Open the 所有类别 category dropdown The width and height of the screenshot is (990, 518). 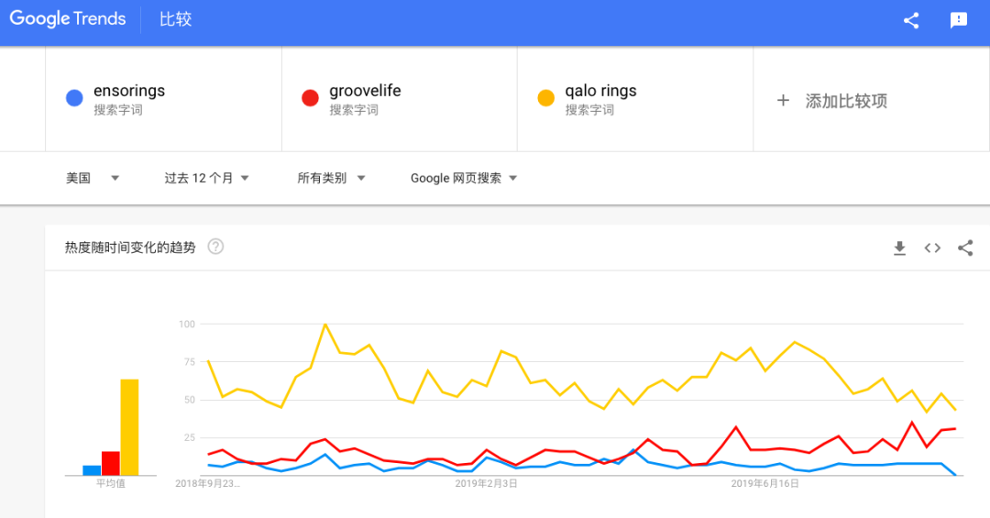tap(332, 178)
